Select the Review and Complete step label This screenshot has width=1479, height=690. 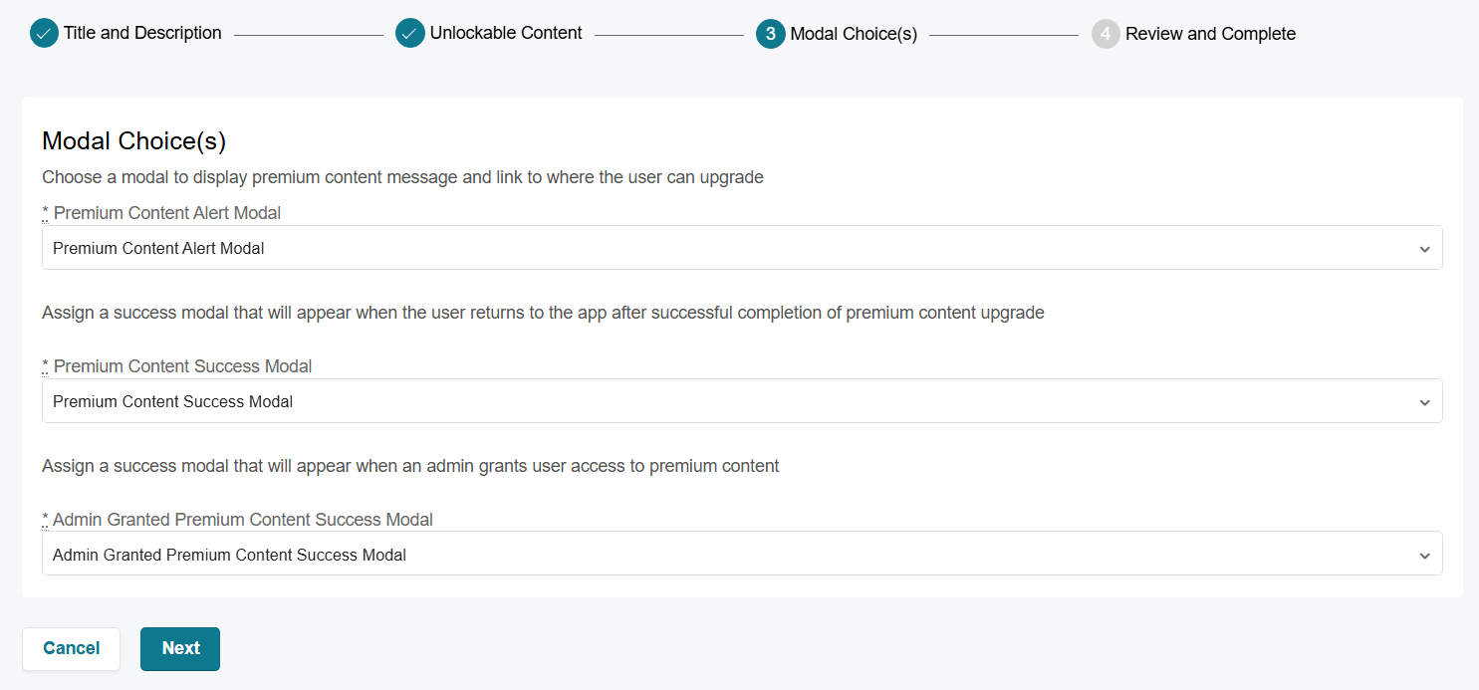(x=1210, y=34)
